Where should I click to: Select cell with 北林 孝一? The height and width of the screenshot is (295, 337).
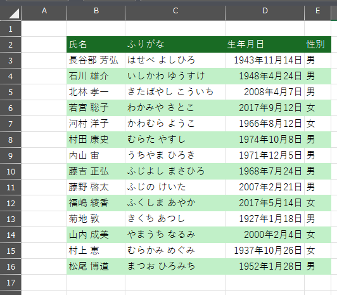tap(96, 92)
